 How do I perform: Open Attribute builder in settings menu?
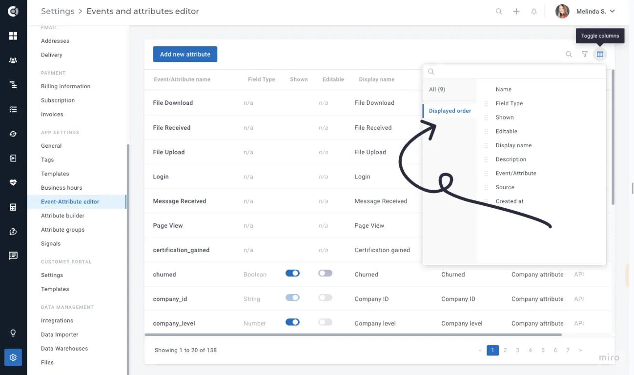point(62,216)
